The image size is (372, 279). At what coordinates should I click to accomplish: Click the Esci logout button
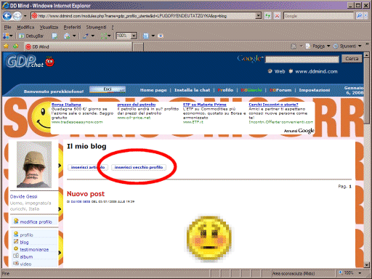point(108,89)
